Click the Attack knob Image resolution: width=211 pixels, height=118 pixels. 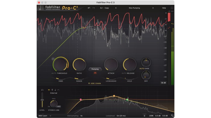tap(111, 65)
